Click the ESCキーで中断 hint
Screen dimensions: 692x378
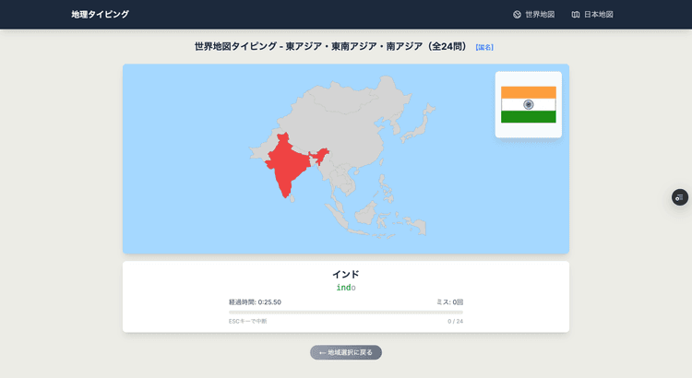(247, 322)
